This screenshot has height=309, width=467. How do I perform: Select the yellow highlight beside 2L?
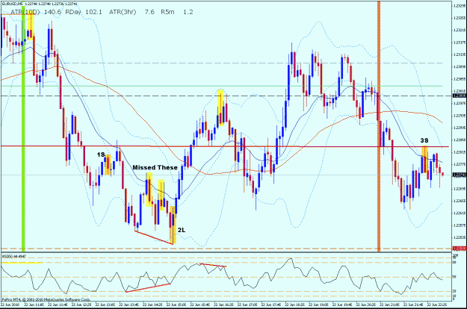tap(173, 225)
